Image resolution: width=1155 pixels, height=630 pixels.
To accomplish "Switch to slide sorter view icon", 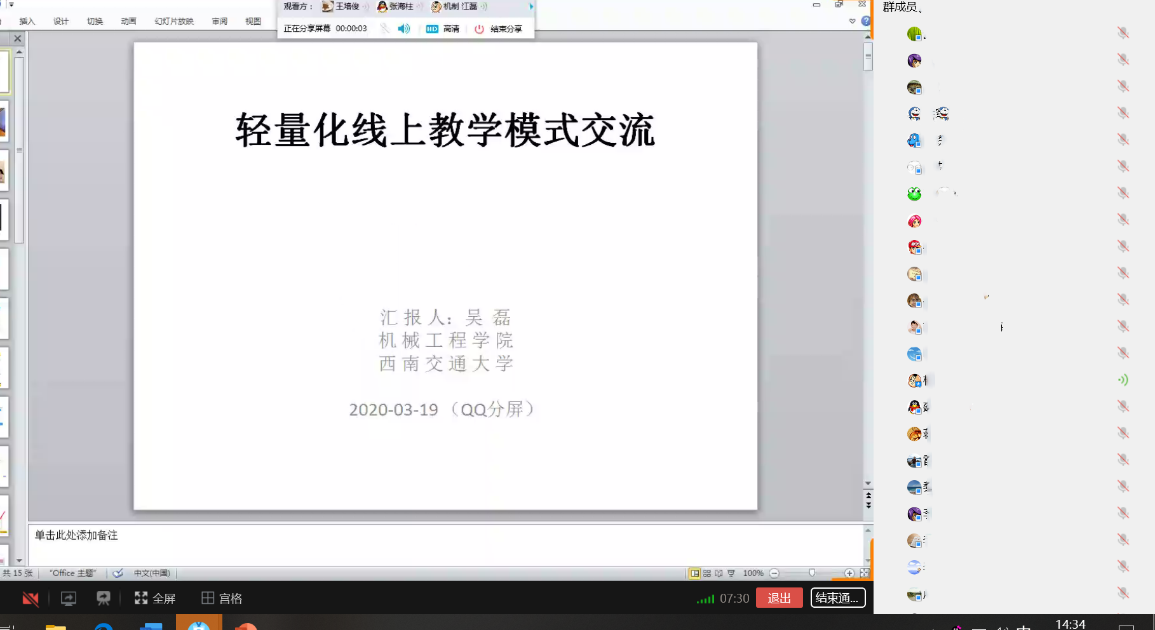I will [707, 573].
